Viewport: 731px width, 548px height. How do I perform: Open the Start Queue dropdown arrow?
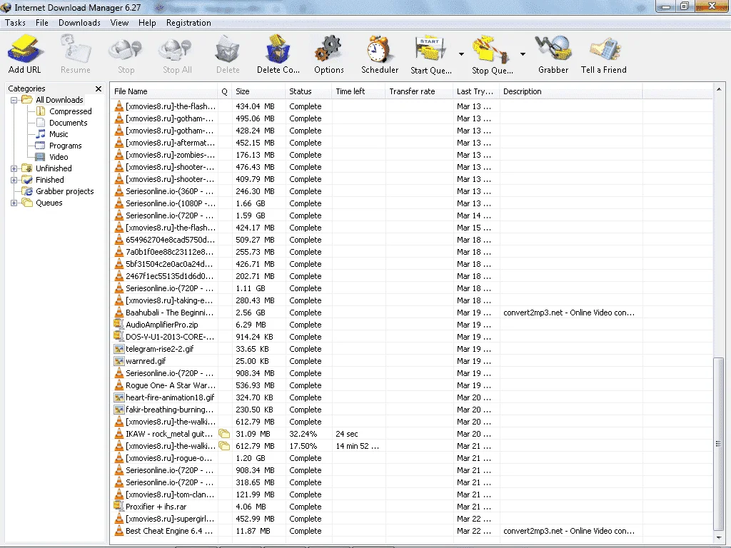tap(461, 54)
